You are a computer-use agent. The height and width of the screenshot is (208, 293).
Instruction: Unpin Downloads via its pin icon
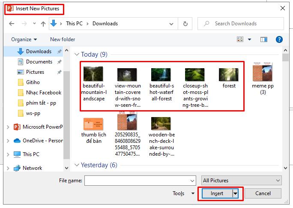pos(59,51)
